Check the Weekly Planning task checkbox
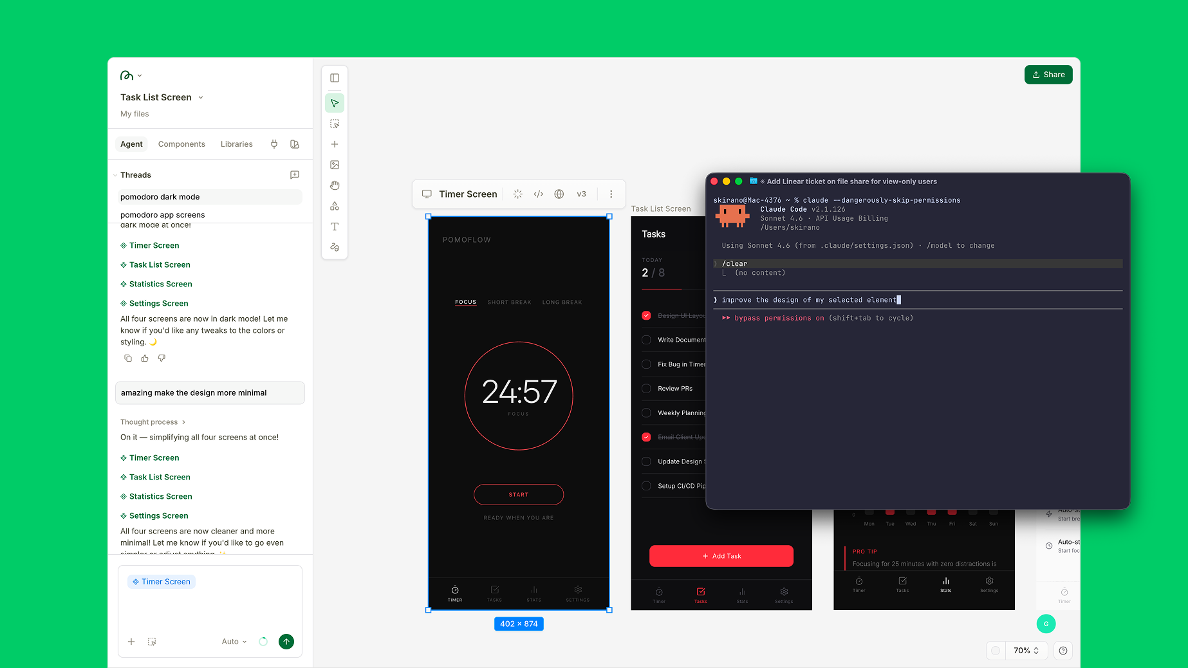Image resolution: width=1188 pixels, height=668 pixels. 646,413
